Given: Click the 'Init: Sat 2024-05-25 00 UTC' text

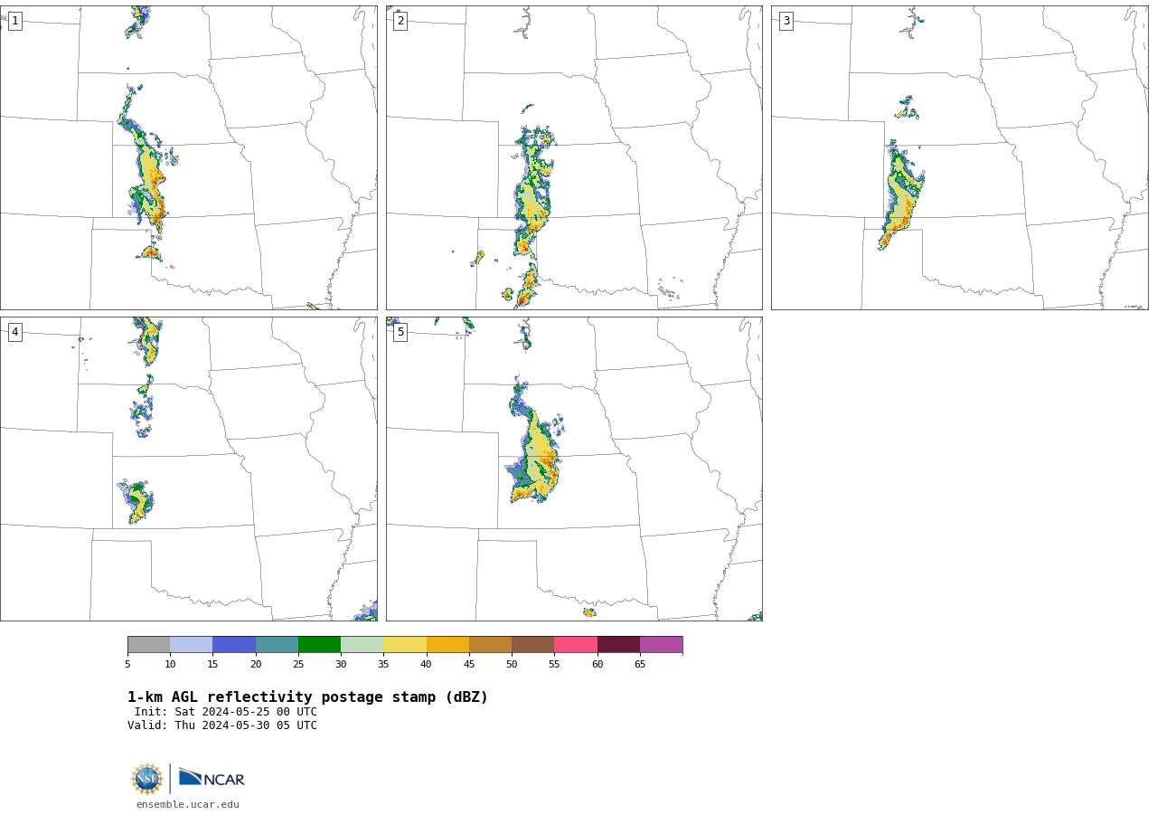Looking at the screenshot, I should click(x=226, y=712).
